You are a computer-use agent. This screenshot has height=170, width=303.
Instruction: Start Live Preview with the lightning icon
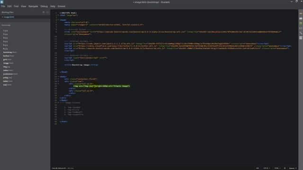[x=301, y=14]
